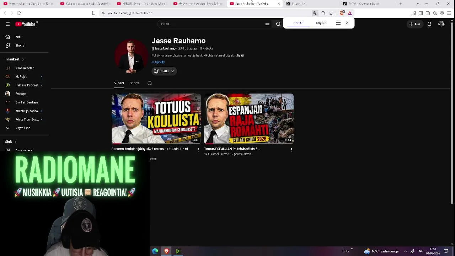The width and height of the screenshot is (455, 256).
Task: Switch to KREZUS Surreal_dvd Skins tab
Action: (x=142, y=4)
